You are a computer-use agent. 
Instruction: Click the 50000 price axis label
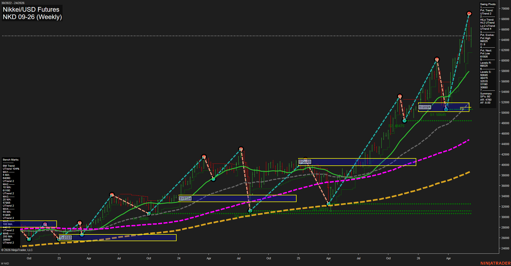[505, 113]
